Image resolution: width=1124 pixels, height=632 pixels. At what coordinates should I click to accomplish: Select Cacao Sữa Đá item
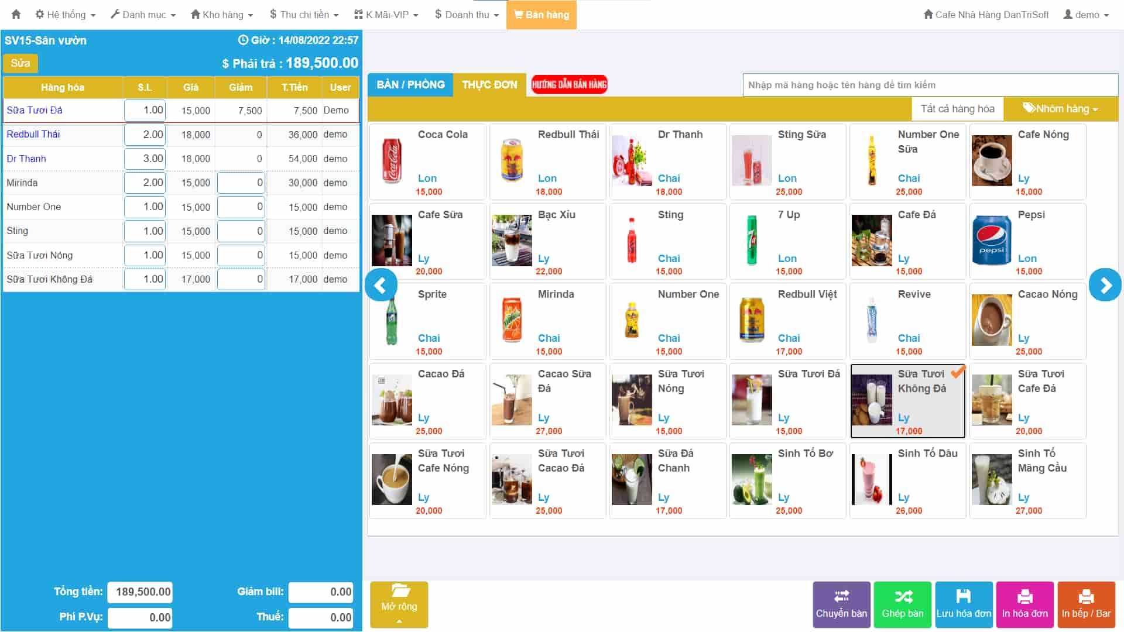(548, 401)
